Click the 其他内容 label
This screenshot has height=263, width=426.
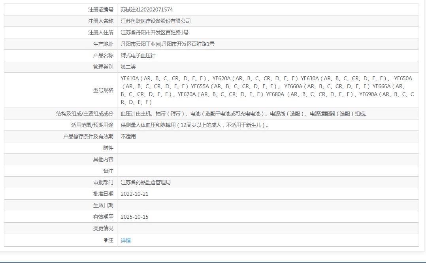(103, 159)
